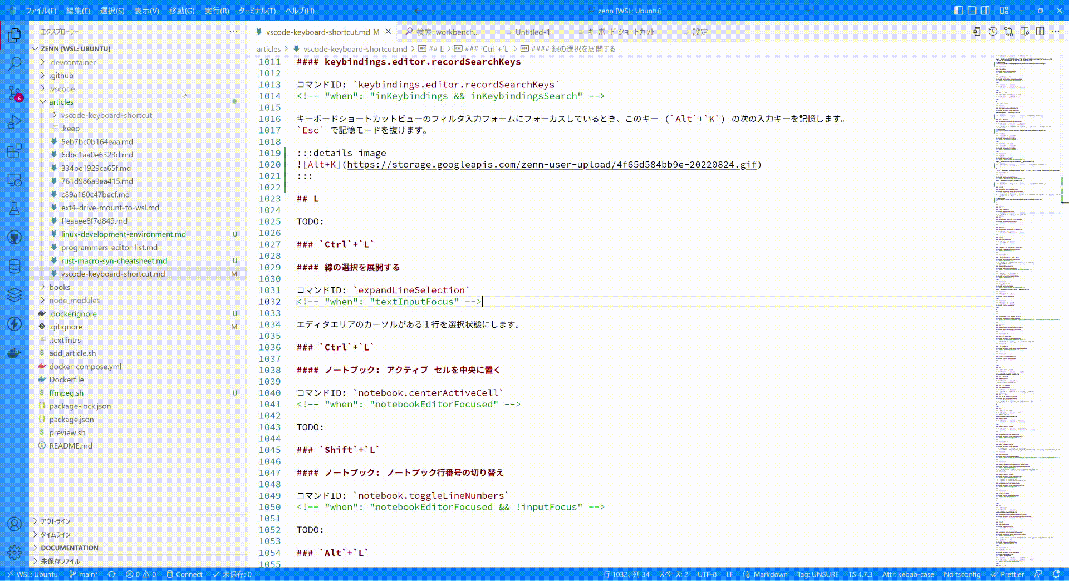Click the open changes compare icon
This screenshot has height=581, width=1069.
(1008, 32)
